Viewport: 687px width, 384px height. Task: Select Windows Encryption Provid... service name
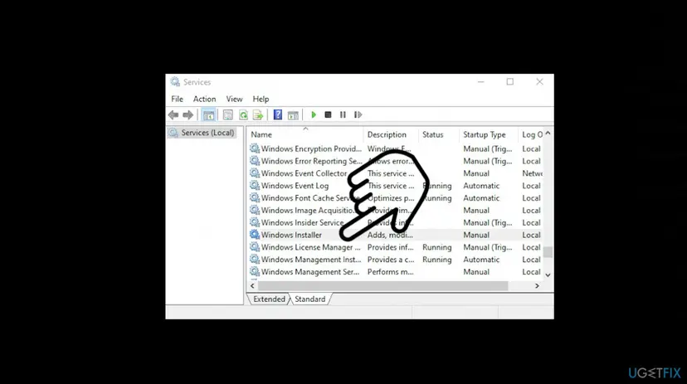pos(311,148)
